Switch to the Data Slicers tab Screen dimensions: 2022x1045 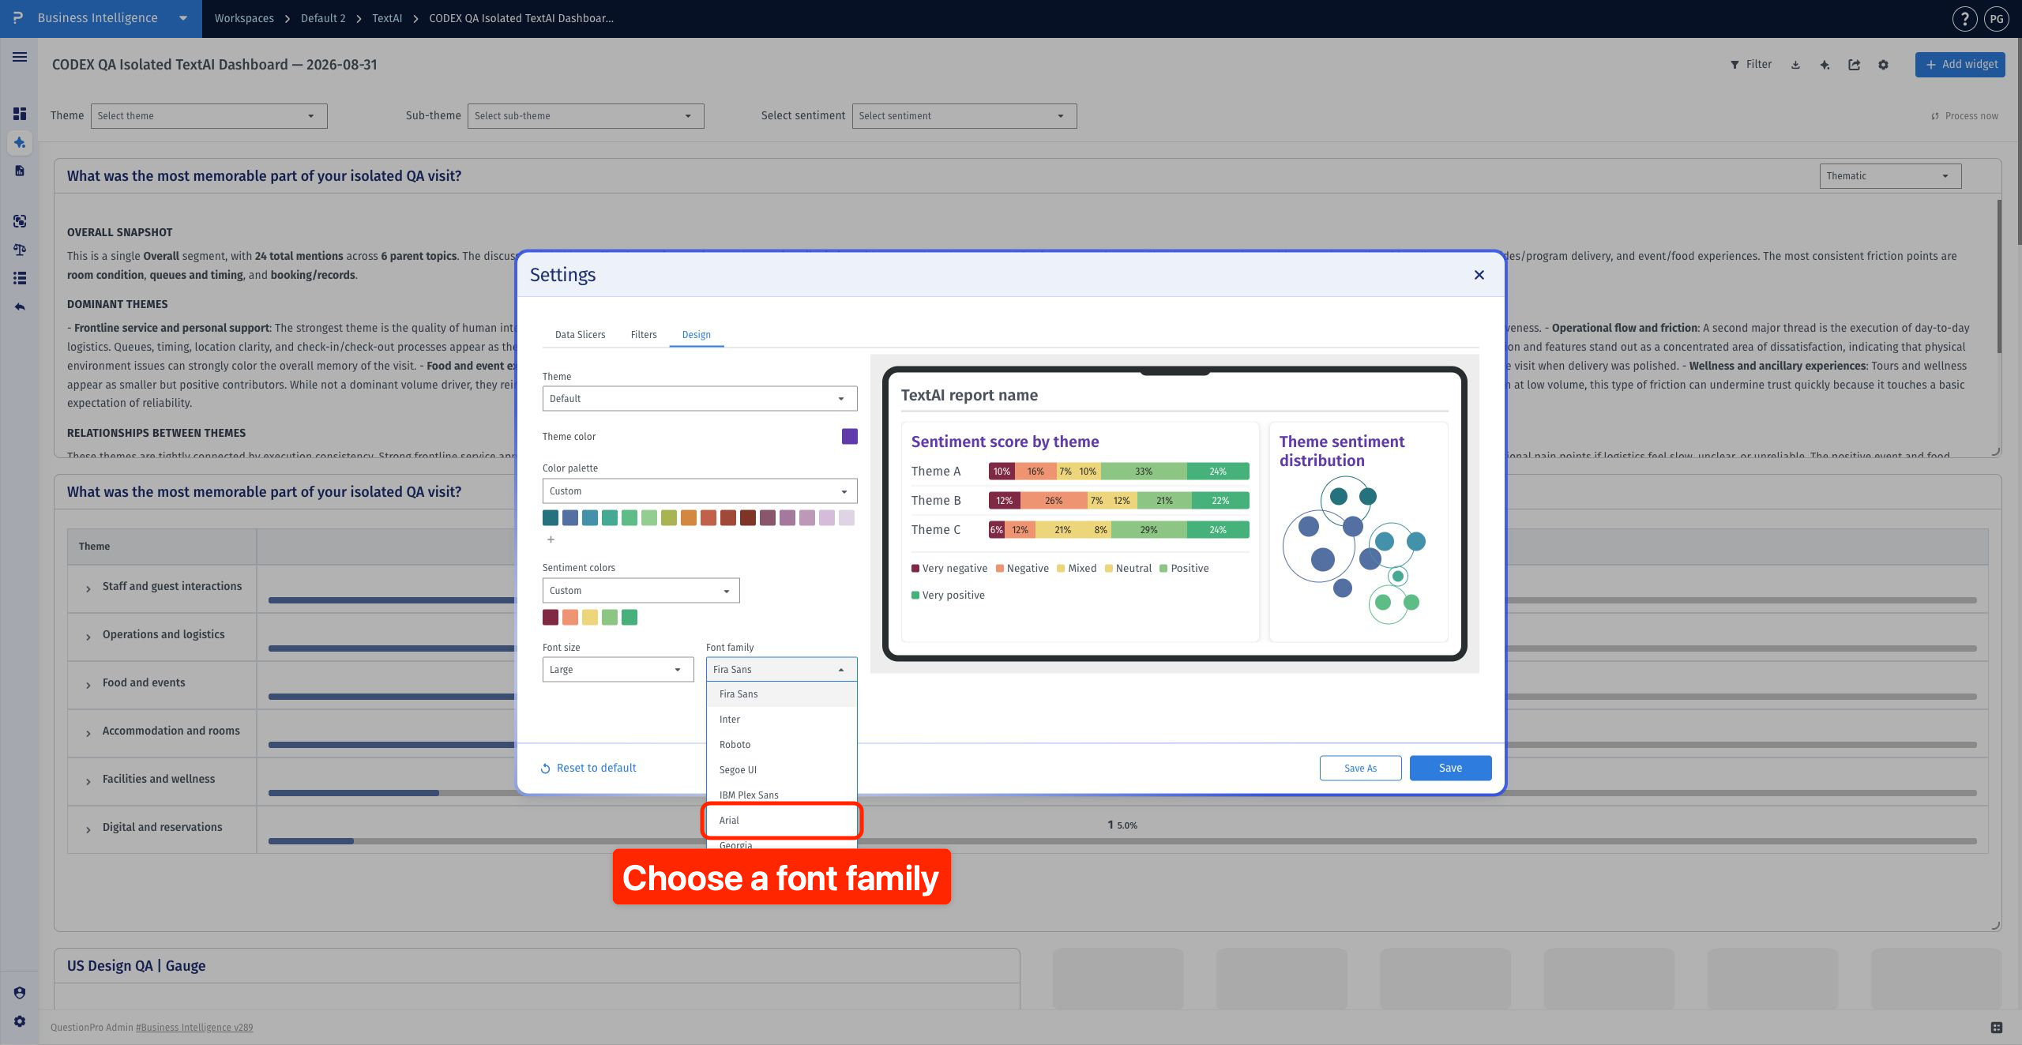click(580, 335)
